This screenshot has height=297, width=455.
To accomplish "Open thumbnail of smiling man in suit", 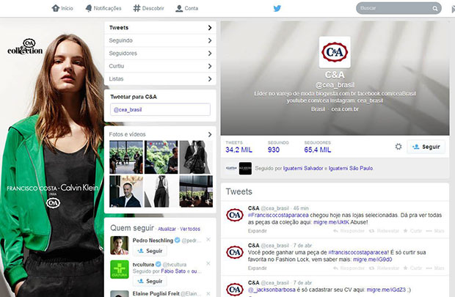I will click(126, 191).
